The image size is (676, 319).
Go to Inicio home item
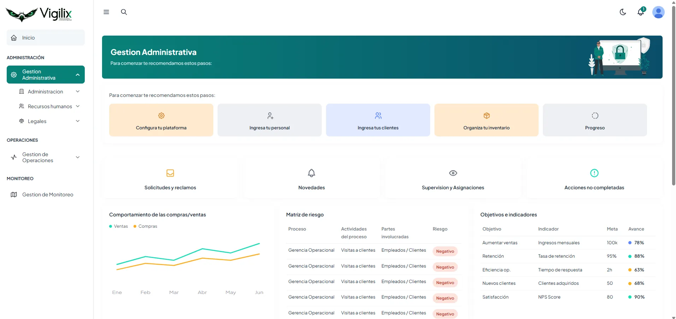(46, 38)
